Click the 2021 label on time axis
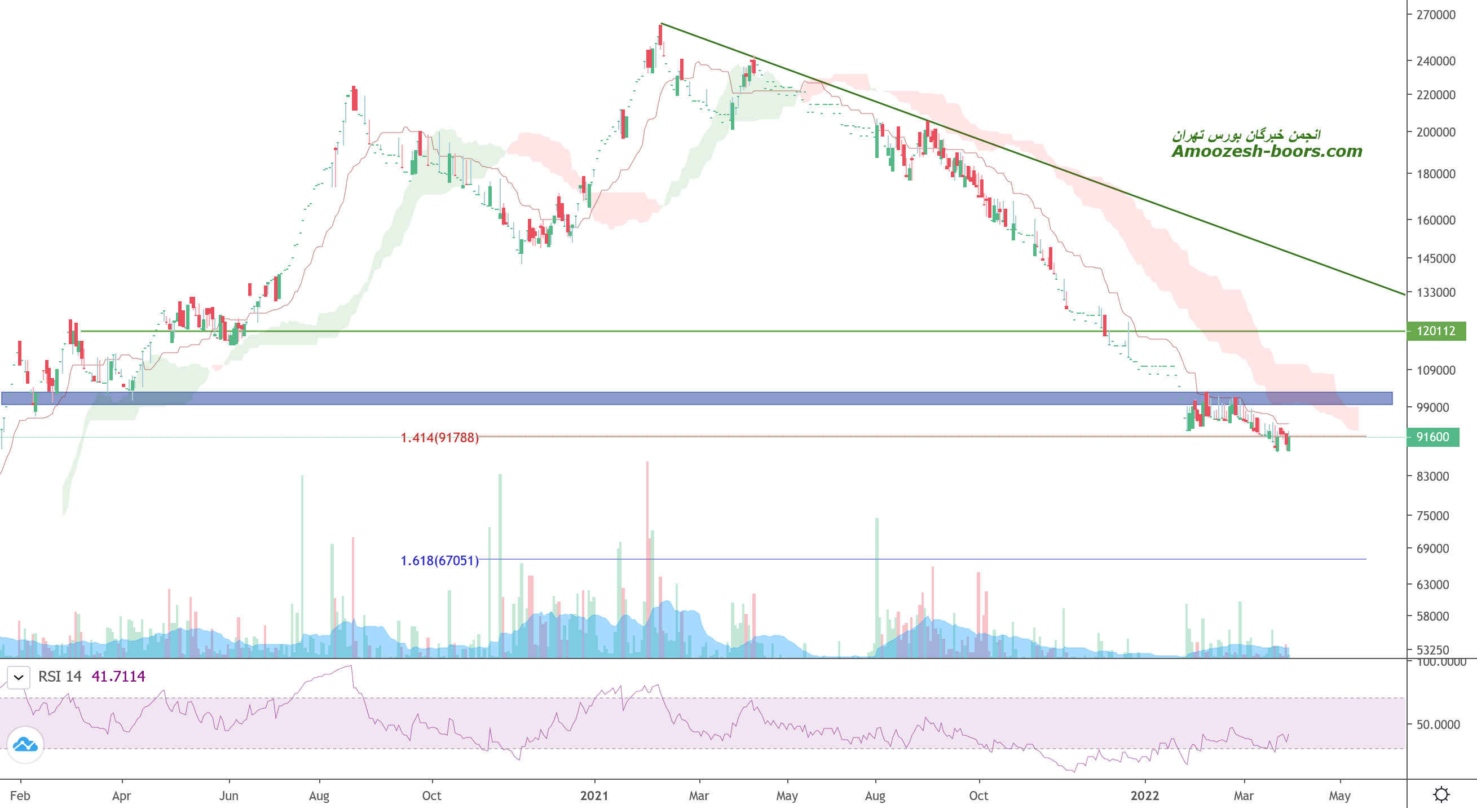Screen dimensions: 1477x808 [594, 796]
